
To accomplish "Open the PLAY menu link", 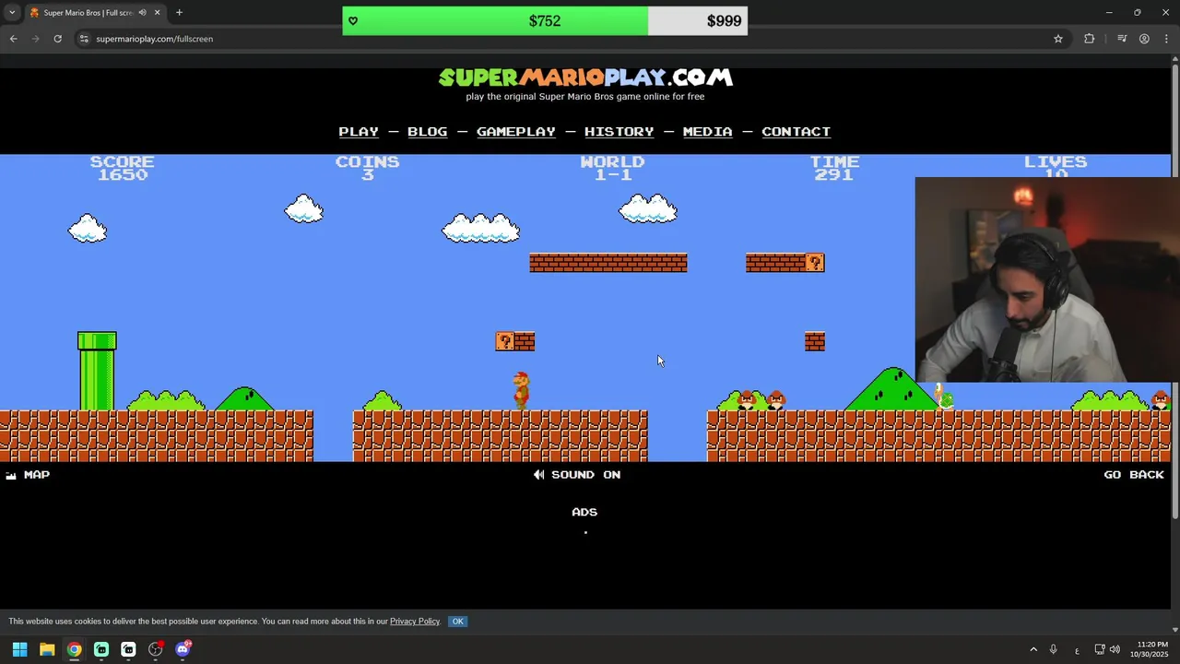I will click(359, 132).
